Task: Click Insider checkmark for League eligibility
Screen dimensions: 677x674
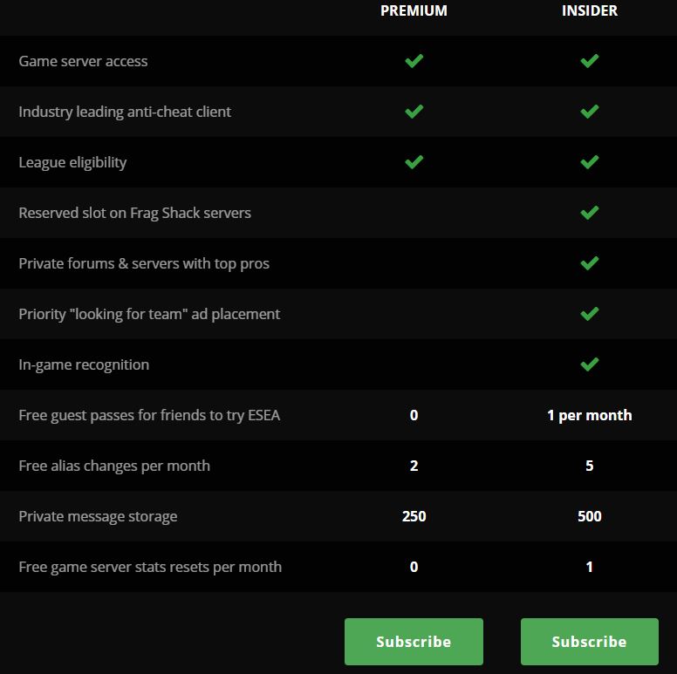Action: point(590,162)
